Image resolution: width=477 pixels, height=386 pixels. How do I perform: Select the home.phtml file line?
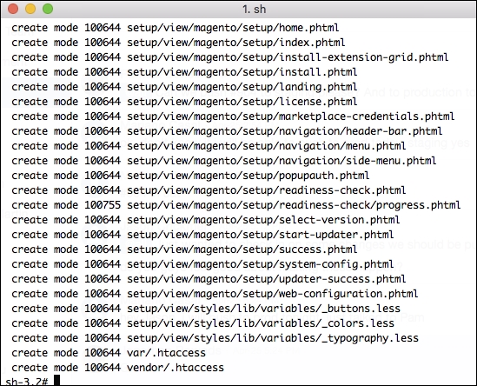coord(176,28)
